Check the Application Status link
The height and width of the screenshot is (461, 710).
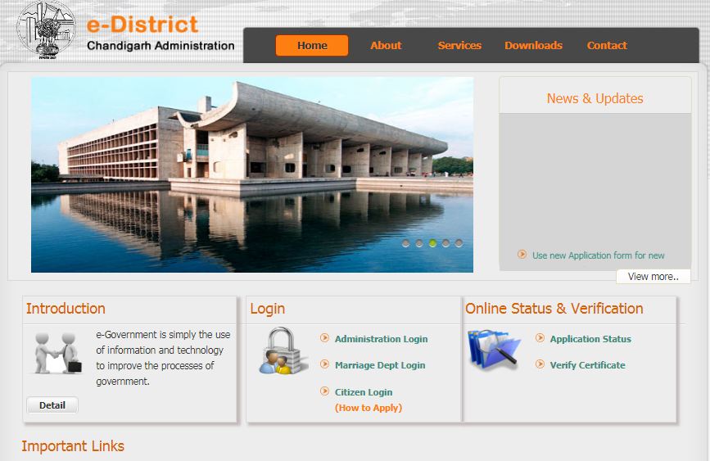[590, 339]
